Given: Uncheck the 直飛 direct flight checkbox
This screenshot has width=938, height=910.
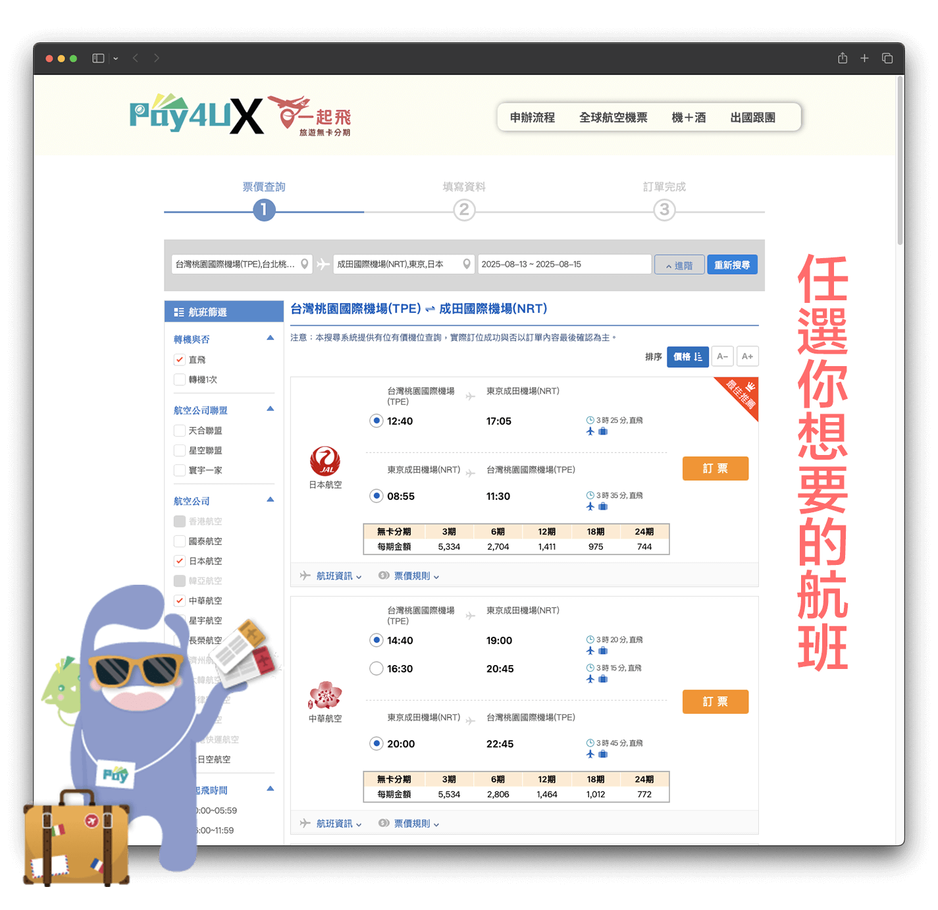Looking at the screenshot, I should (x=179, y=360).
